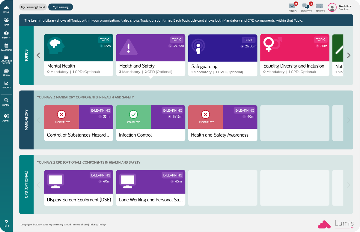Open the Emails envelope icon
The image size is (360, 232).
(x=292, y=6)
